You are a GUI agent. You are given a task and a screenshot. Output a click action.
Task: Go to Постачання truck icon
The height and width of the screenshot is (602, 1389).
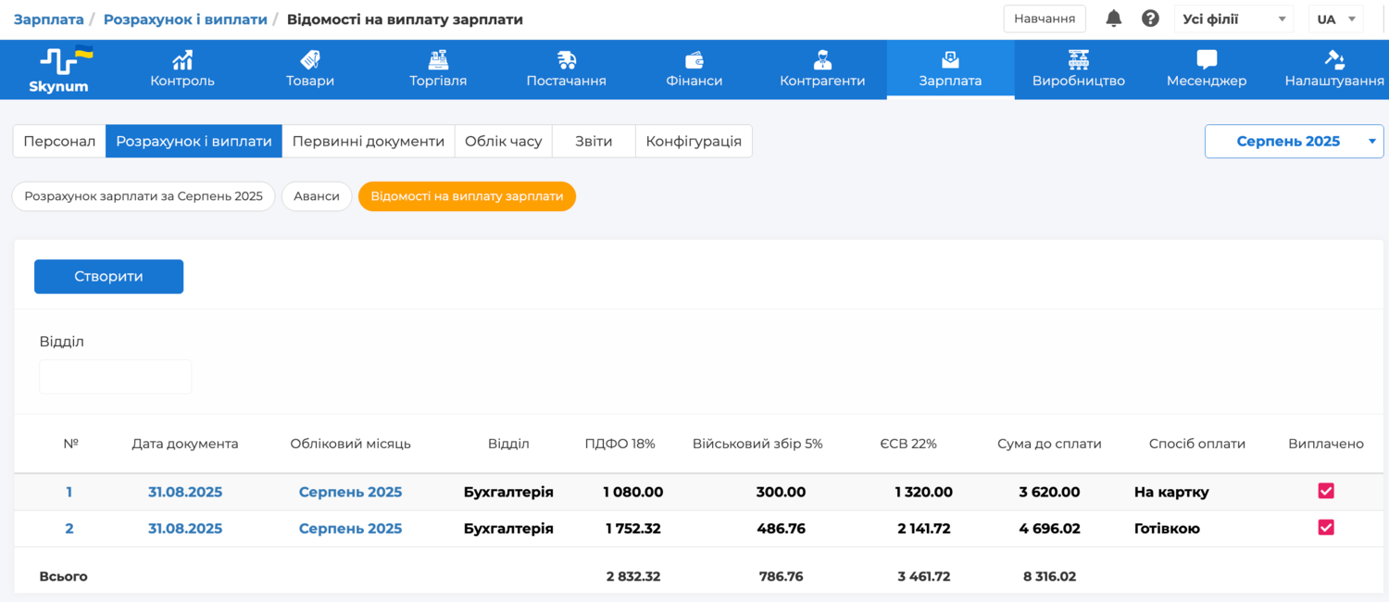click(566, 60)
